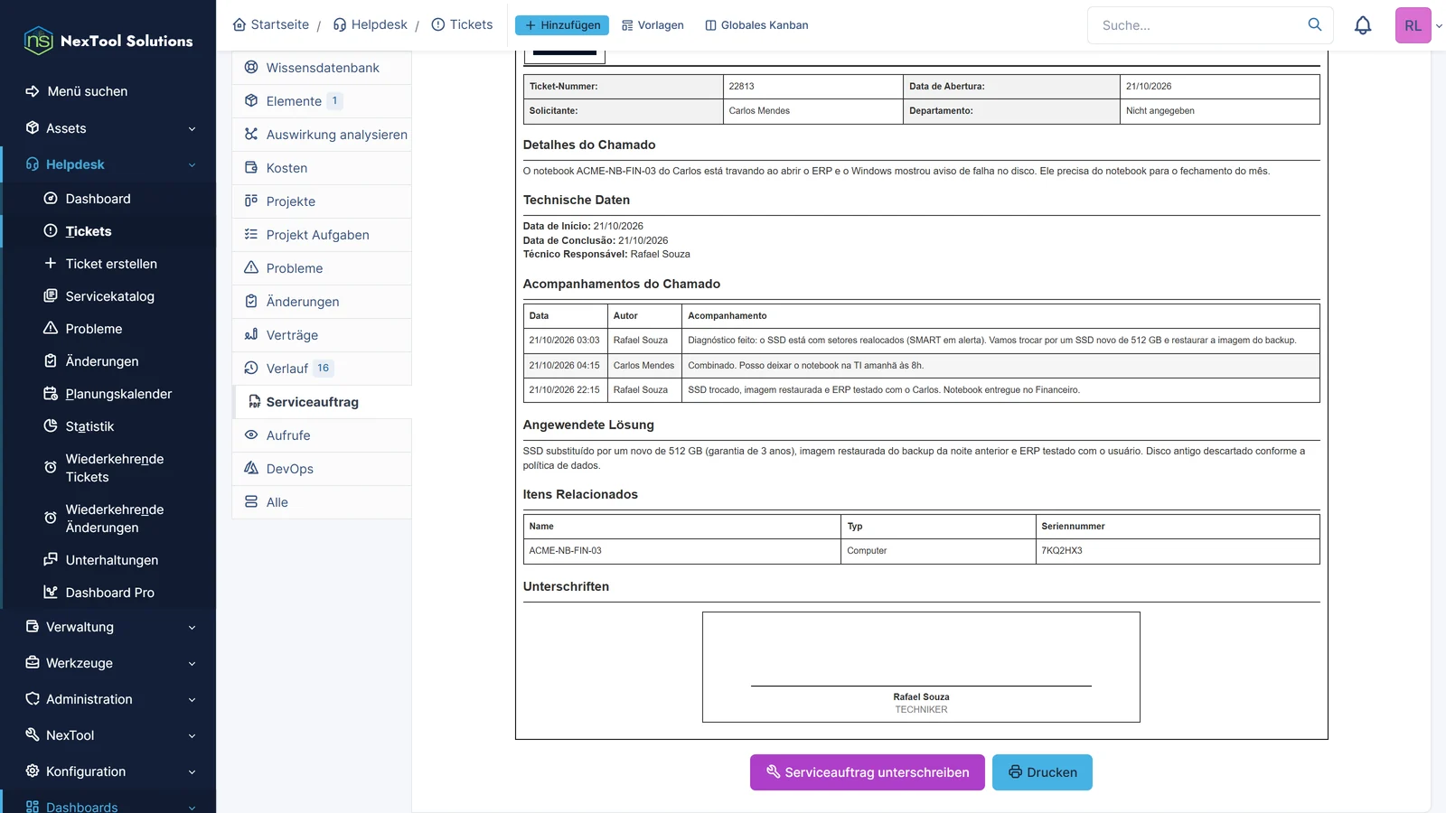Click the DevOps icon
Screen dimensions: 1446x813
[251, 469]
